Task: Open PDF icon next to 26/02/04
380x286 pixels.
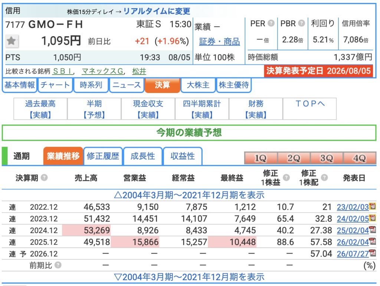Action: click(372, 241)
